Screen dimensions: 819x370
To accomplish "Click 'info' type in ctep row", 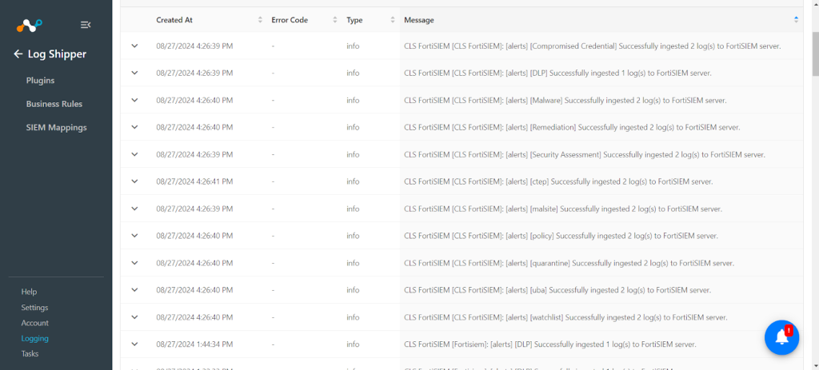I will [353, 181].
